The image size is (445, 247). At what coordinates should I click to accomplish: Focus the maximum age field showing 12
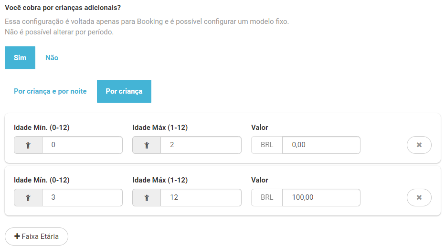tap(201, 197)
